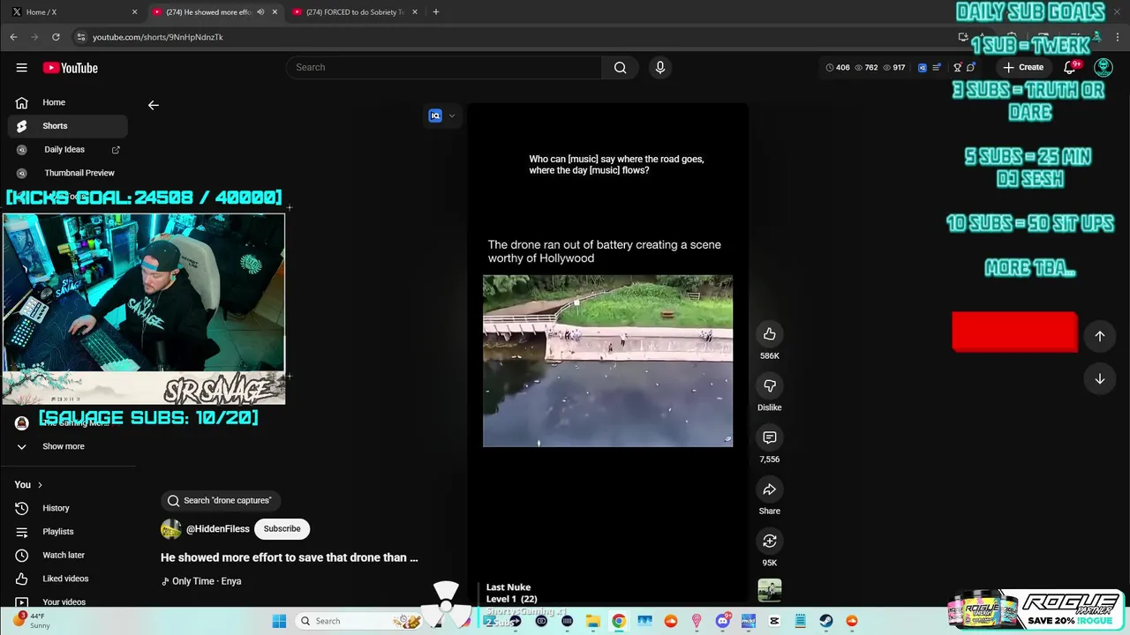Image resolution: width=1130 pixels, height=635 pixels.
Task: Click the vidIQ chat bubble icon
Action: pos(970,67)
